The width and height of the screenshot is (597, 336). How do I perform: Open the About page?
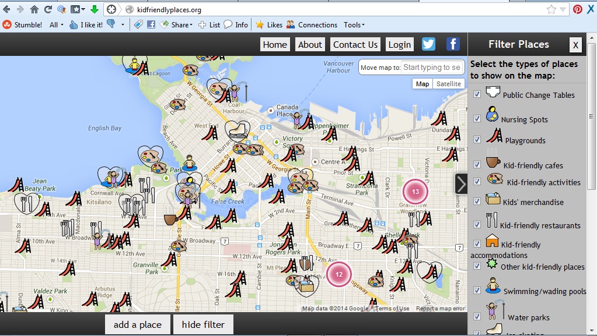(310, 44)
